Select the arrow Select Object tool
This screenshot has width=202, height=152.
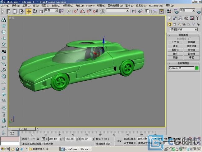pyautogui.click(x=2, y=11)
